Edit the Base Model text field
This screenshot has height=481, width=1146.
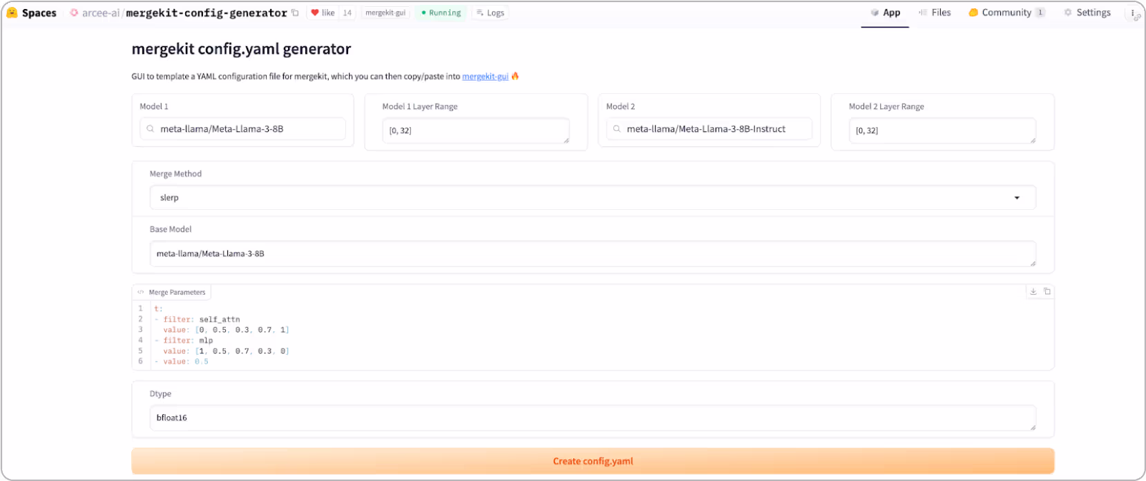click(593, 253)
